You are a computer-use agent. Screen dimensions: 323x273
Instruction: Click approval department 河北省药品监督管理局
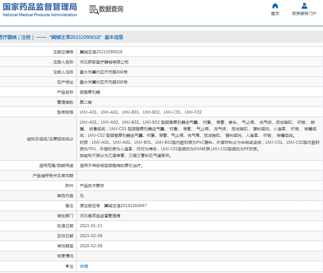100,216
